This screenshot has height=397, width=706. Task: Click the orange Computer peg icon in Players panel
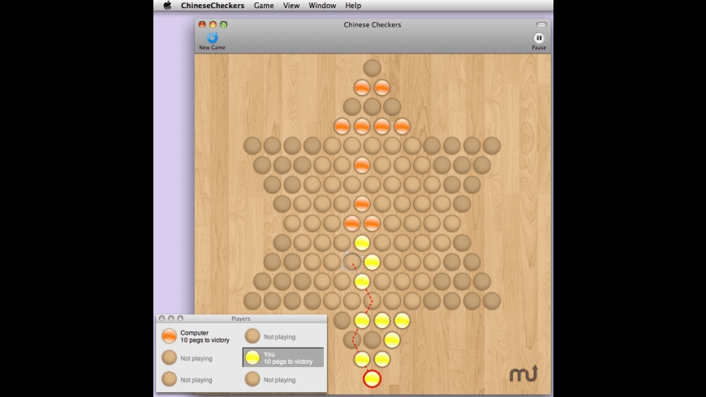pyautogui.click(x=170, y=336)
